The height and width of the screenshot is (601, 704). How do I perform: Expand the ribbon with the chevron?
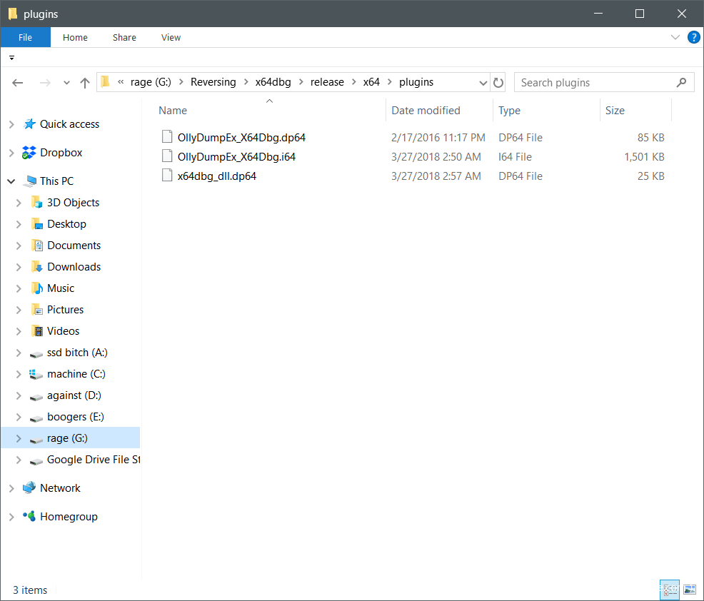(x=675, y=37)
